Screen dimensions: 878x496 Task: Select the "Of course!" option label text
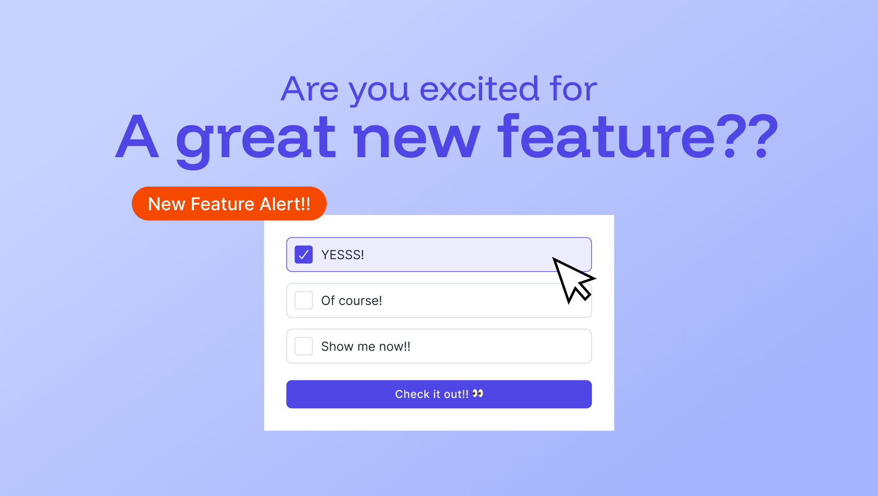pos(351,301)
